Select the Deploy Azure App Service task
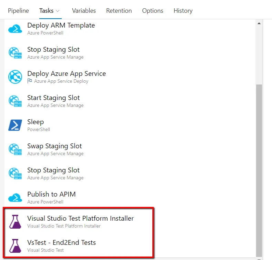 click(130, 77)
